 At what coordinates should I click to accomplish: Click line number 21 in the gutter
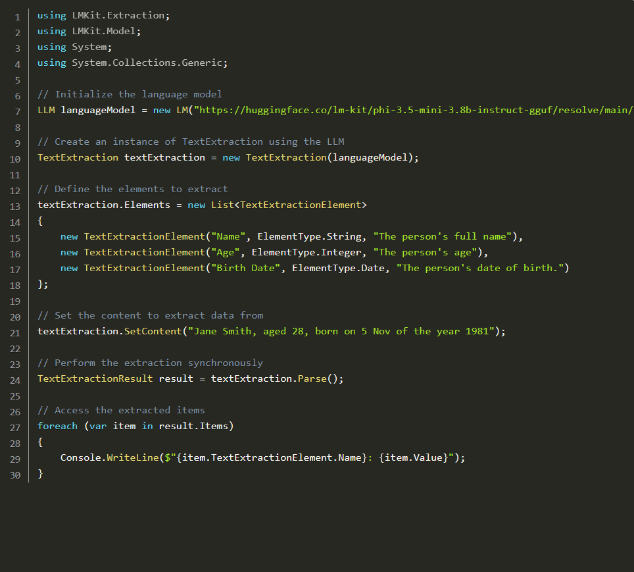pyautogui.click(x=15, y=333)
